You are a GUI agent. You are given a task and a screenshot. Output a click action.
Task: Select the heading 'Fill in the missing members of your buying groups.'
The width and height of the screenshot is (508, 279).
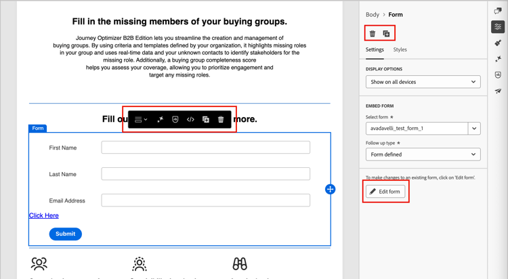click(179, 22)
